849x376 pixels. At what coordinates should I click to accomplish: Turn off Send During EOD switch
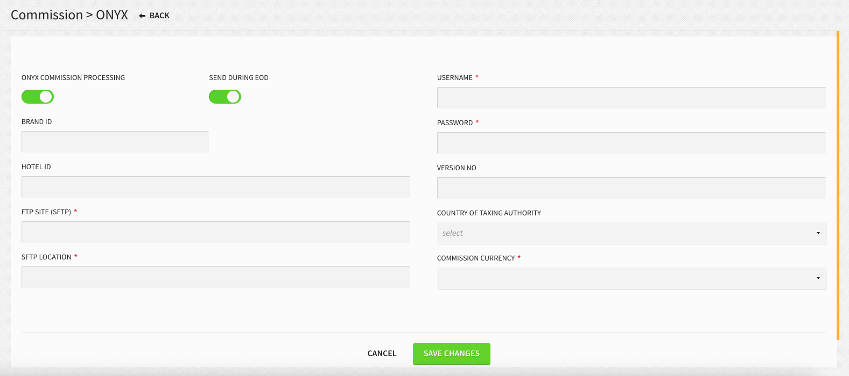pos(225,97)
